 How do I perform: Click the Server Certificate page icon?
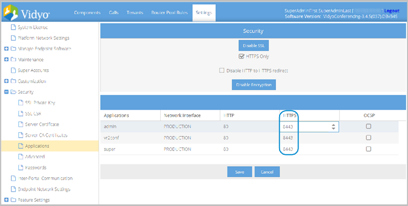point(20,124)
